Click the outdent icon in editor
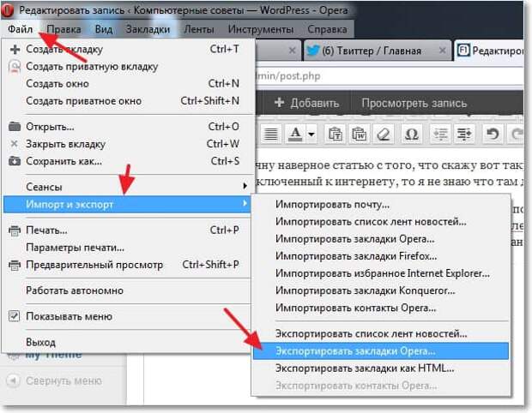Image resolution: width=532 pixels, height=413 pixels. [440, 135]
